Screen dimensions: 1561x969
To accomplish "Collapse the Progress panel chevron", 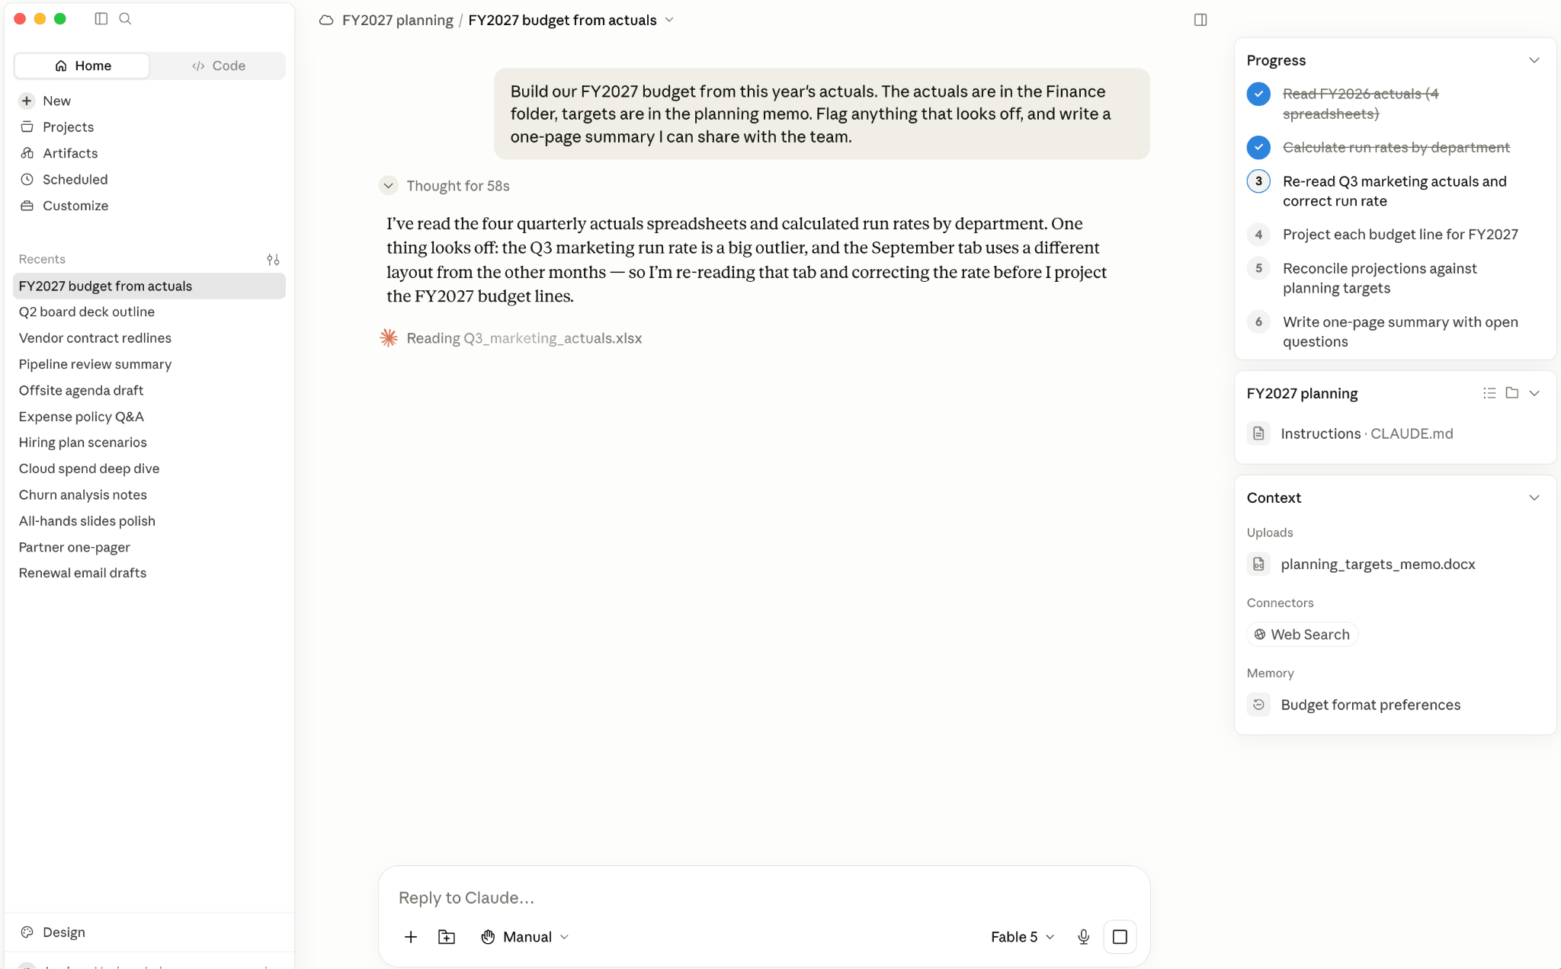I will coord(1534,60).
